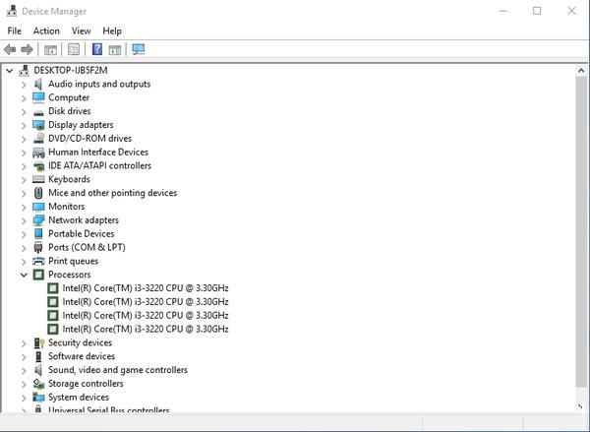
Task: Collapse the DESKTOP-IJB5F2M root node
Action: coord(10,71)
